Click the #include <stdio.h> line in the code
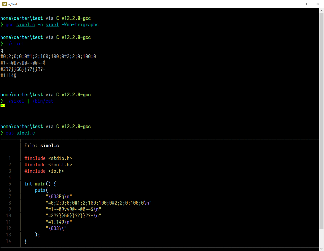This screenshot has width=324, height=251. tap(48, 158)
